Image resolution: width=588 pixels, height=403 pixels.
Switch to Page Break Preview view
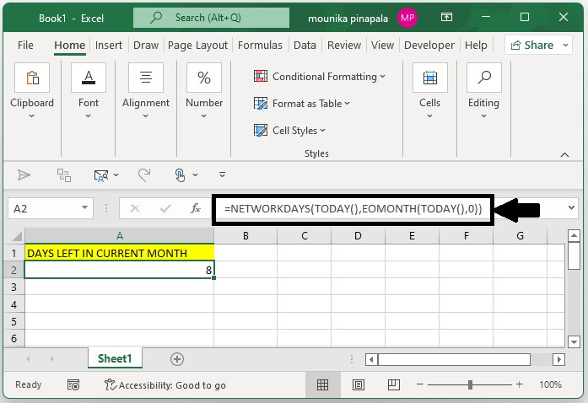pos(394,384)
